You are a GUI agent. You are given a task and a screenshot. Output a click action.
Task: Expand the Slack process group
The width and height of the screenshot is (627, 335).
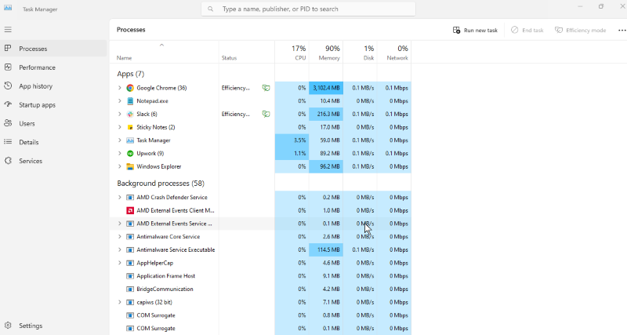120,114
